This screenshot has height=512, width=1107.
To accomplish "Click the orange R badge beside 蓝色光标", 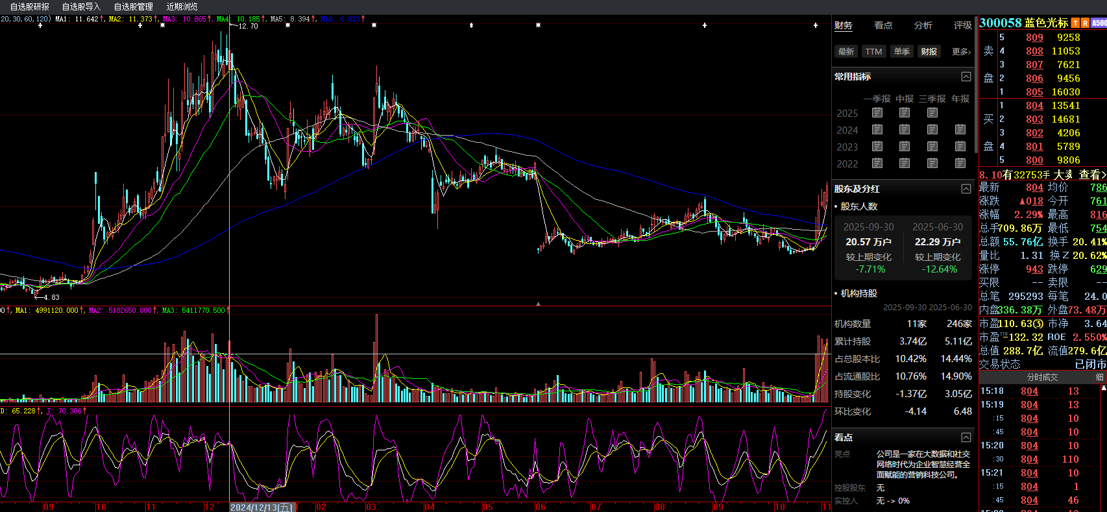I will (1085, 23).
